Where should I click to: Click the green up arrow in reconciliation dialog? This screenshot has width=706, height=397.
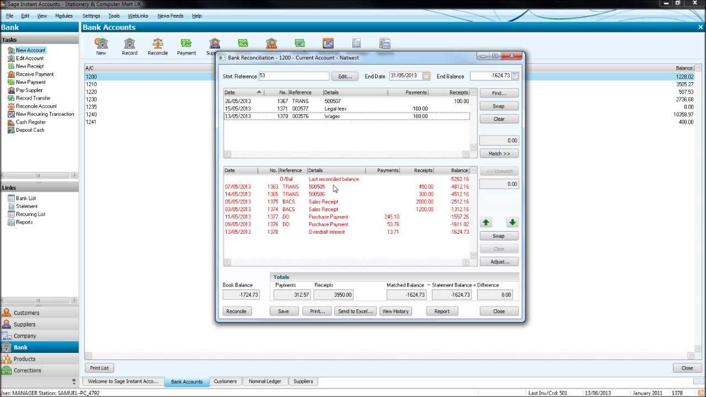(x=486, y=222)
